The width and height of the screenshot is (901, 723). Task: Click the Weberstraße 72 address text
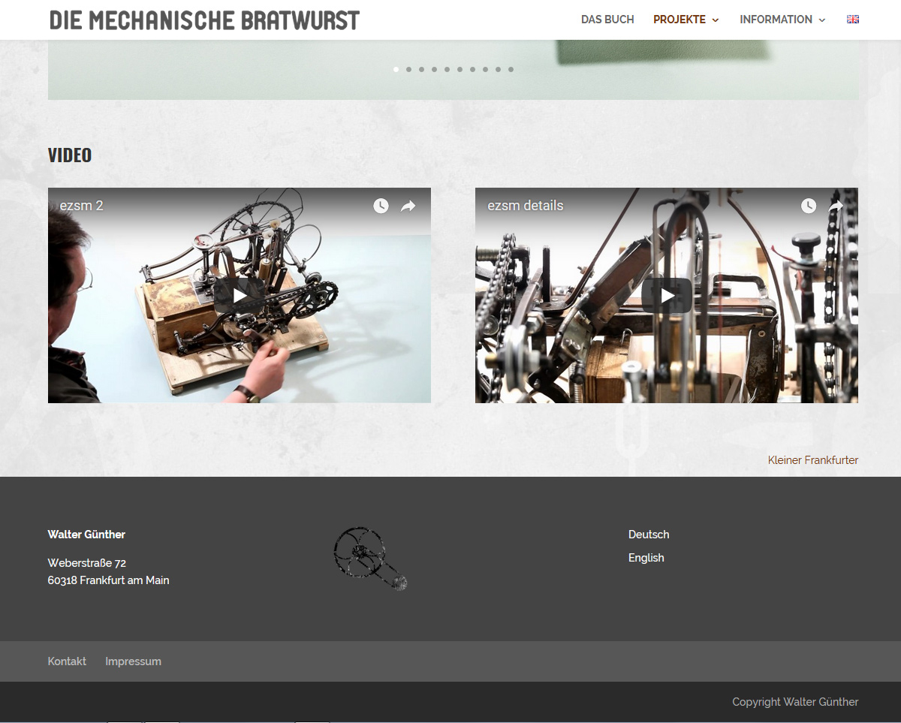(87, 563)
